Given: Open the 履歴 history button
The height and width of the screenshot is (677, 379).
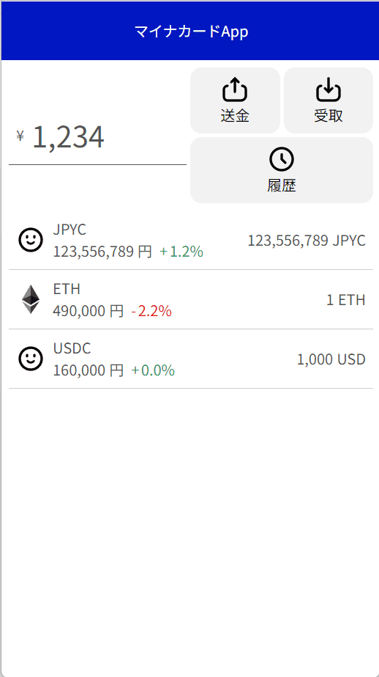Looking at the screenshot, I should coord(282,170).
